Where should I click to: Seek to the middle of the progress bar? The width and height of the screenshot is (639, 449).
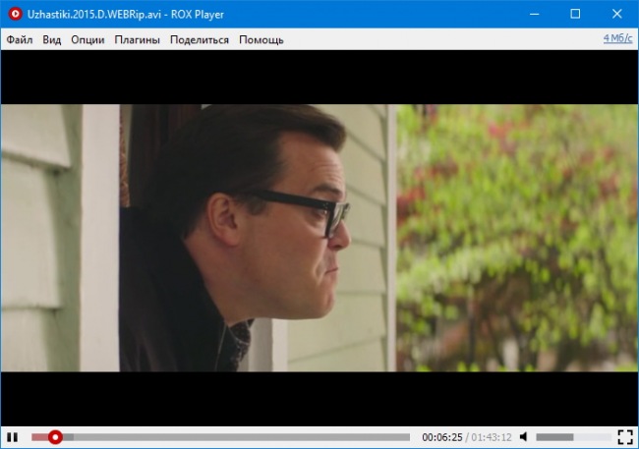(220, 437)
